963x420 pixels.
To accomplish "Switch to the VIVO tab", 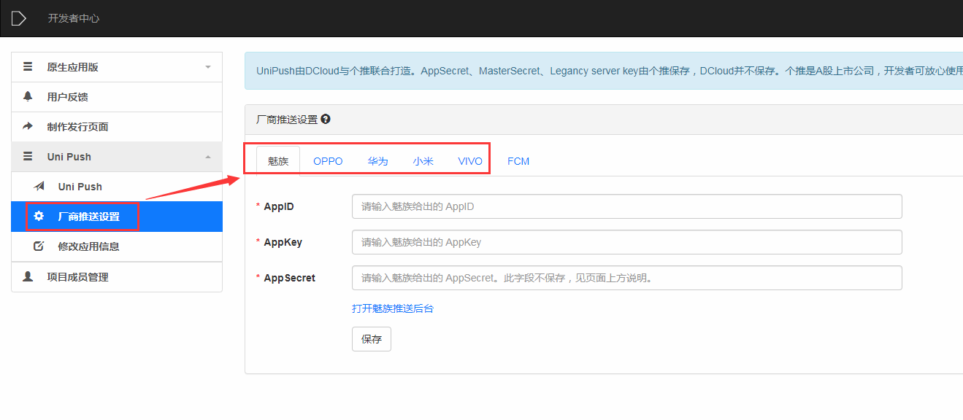I will (x=470, y=161).
